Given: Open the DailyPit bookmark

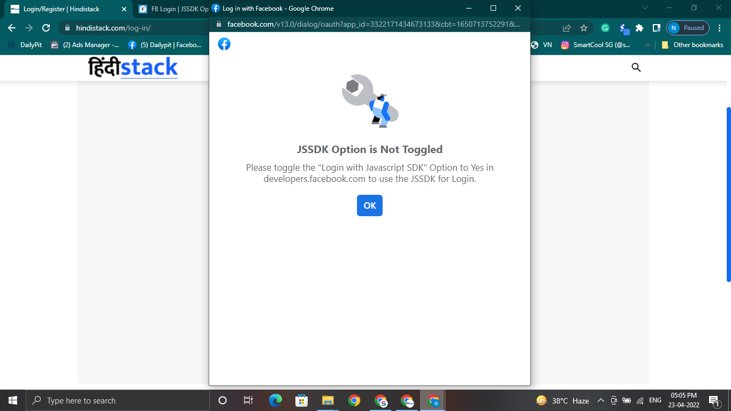Looking at the screenshot, I should 25,45.
